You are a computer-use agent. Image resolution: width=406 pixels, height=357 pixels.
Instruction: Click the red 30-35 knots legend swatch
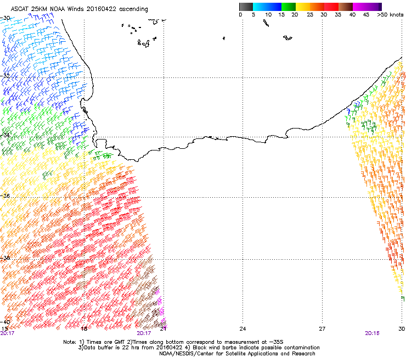(x=331, y=7)
